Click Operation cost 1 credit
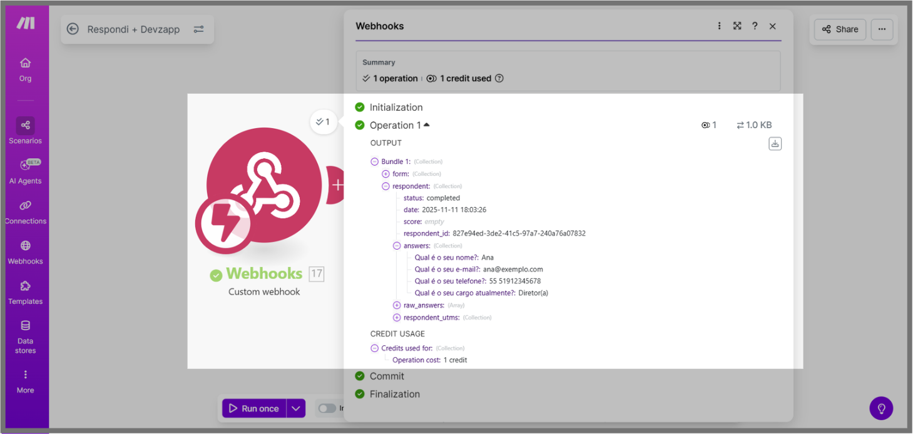The image size is (913, 434). point(429,360)
